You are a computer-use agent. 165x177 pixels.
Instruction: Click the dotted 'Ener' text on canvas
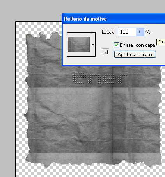(100, 78)
